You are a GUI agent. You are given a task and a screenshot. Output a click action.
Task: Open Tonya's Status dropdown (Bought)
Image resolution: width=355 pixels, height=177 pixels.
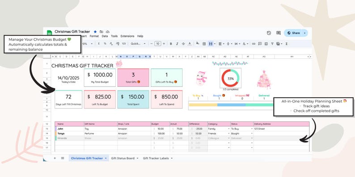point(252,133)
